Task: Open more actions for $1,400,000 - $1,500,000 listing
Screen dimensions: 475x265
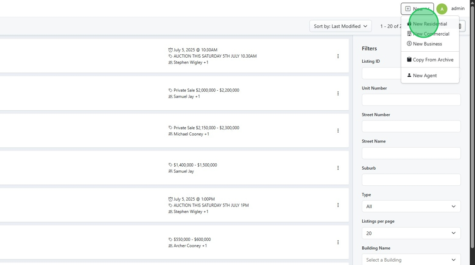Action: pyautogui.click(x=338, y=168)
